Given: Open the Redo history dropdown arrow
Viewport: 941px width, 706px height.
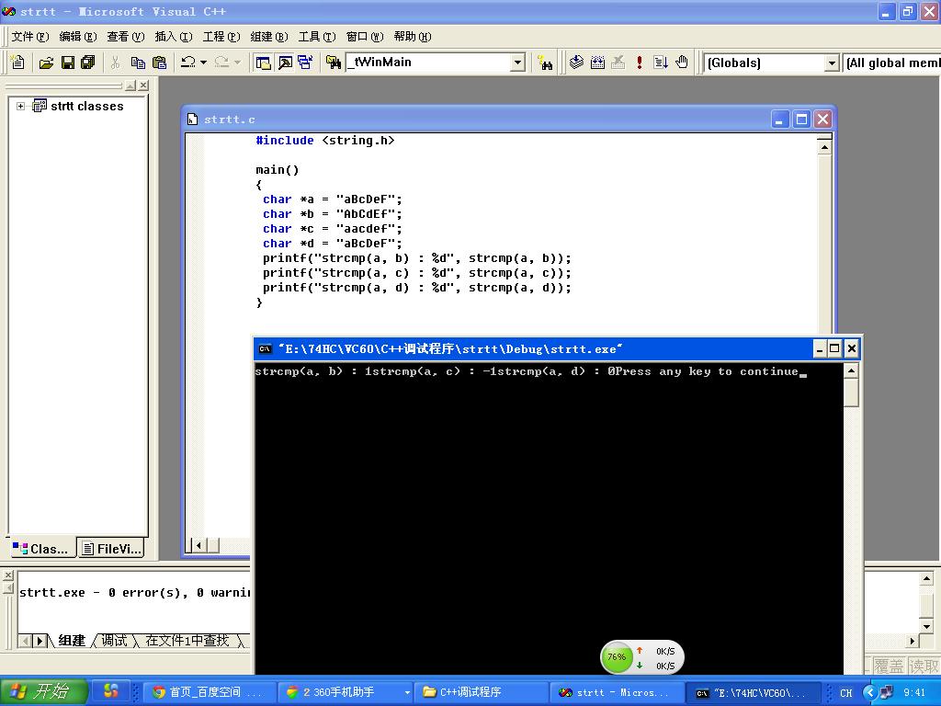Looking at the screenshot, I should pos(238,62).
